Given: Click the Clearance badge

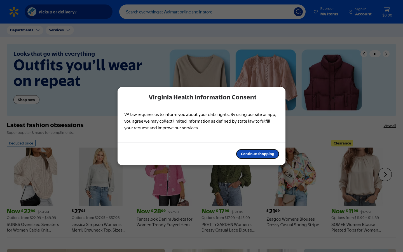Looking at the screenshot, I should tap(342, 143).
